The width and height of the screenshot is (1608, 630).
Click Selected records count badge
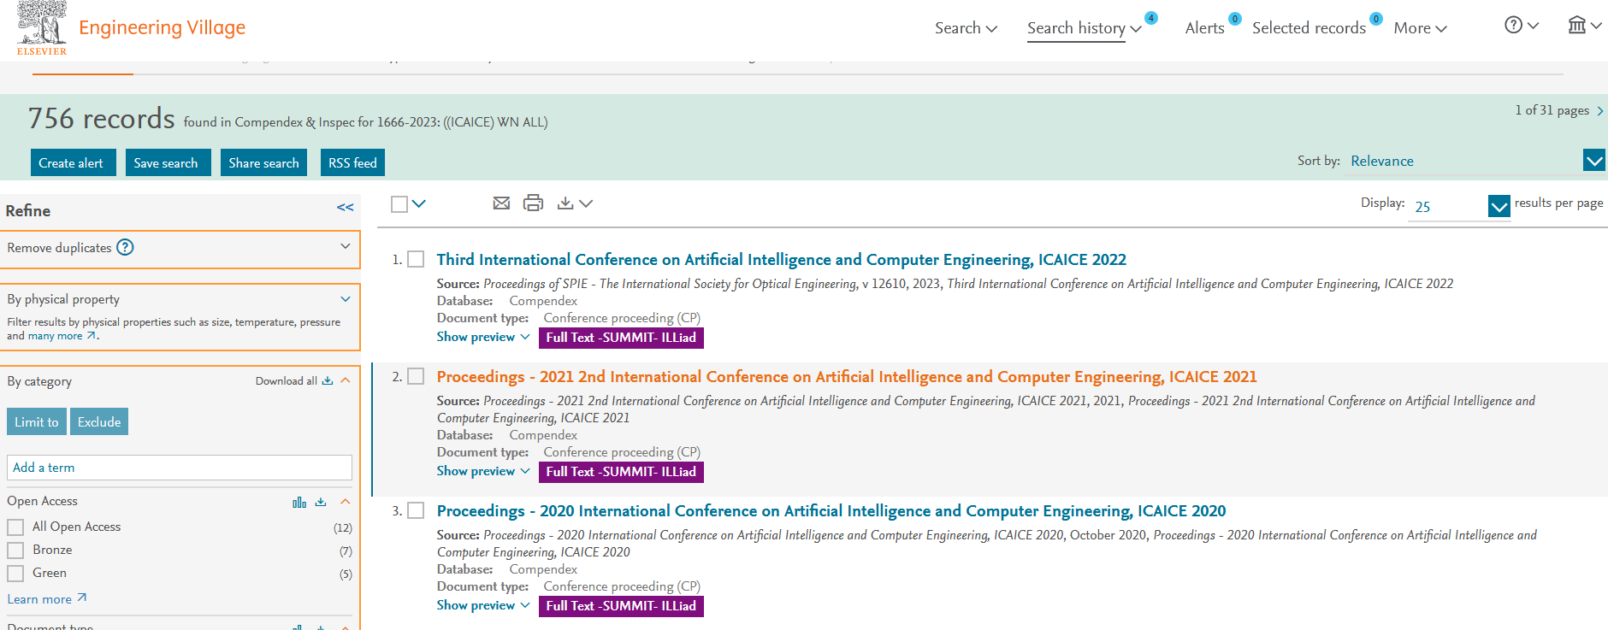tap(1375, 19)
